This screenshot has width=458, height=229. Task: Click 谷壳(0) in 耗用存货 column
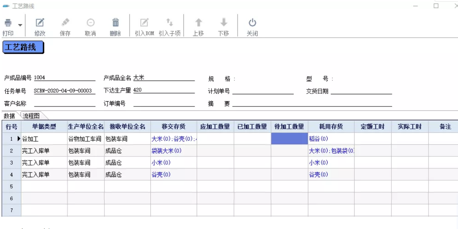coord(319,175)
